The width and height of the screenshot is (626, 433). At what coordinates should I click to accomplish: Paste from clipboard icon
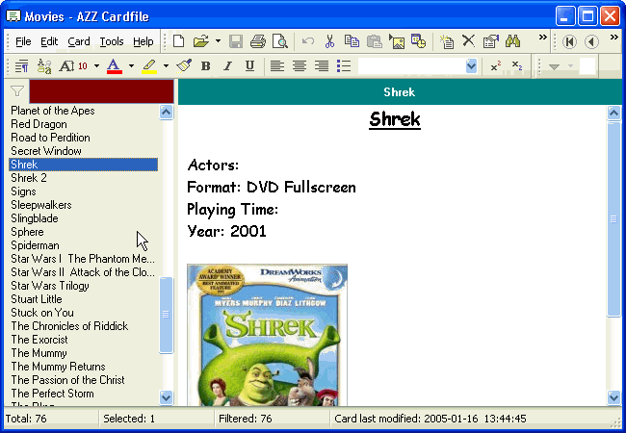point(374,41)
